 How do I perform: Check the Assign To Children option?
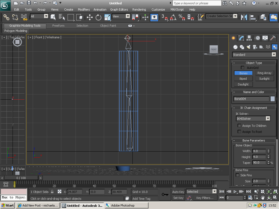point(239,126)
